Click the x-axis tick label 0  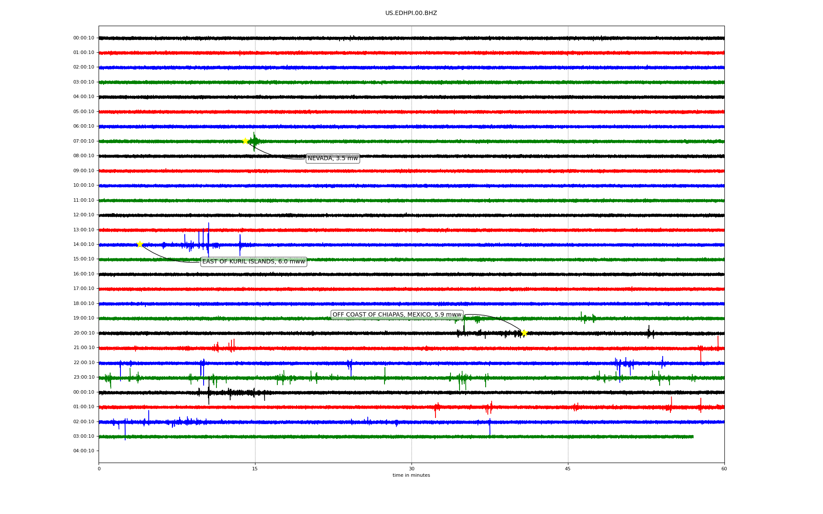coord(99,469)
